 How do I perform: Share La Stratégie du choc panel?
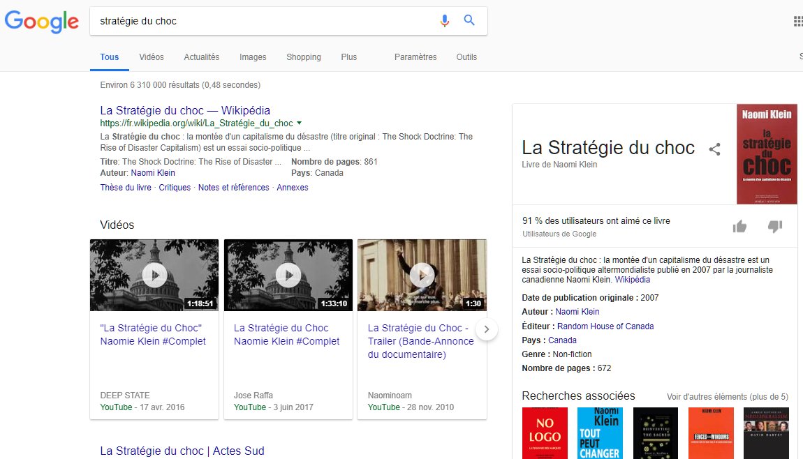click(x=714, y=149)
